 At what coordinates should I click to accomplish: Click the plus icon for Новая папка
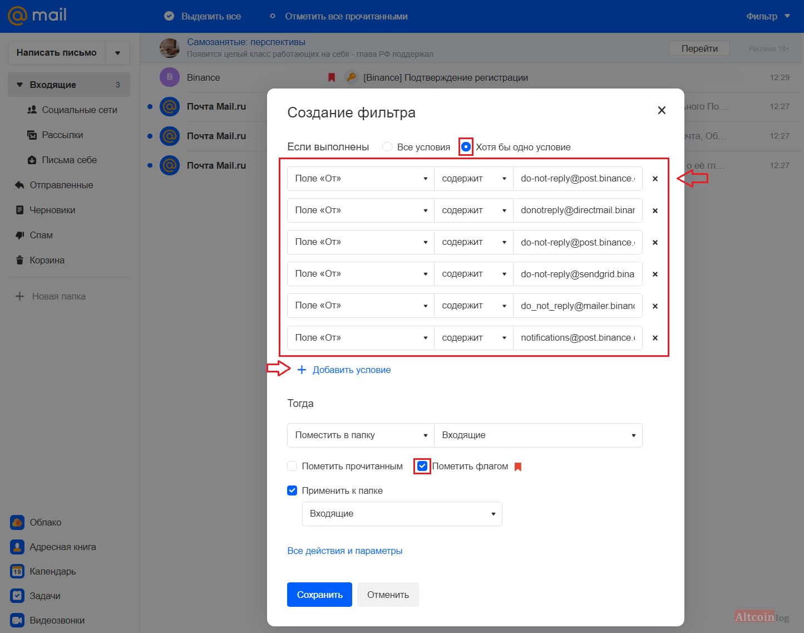[20, 296]
